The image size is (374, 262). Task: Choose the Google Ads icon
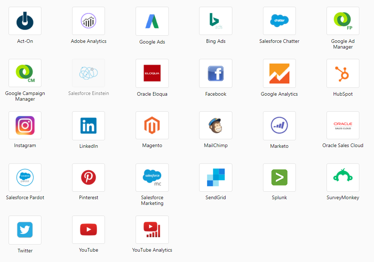[152, 21]
